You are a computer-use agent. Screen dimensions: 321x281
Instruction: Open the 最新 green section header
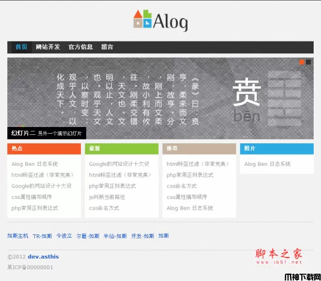point(121,148)
